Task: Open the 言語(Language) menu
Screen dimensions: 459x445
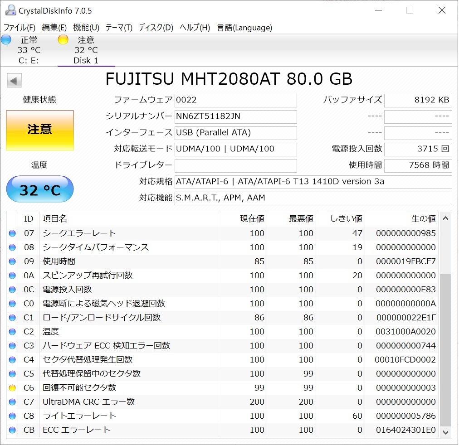Action: 244,28
